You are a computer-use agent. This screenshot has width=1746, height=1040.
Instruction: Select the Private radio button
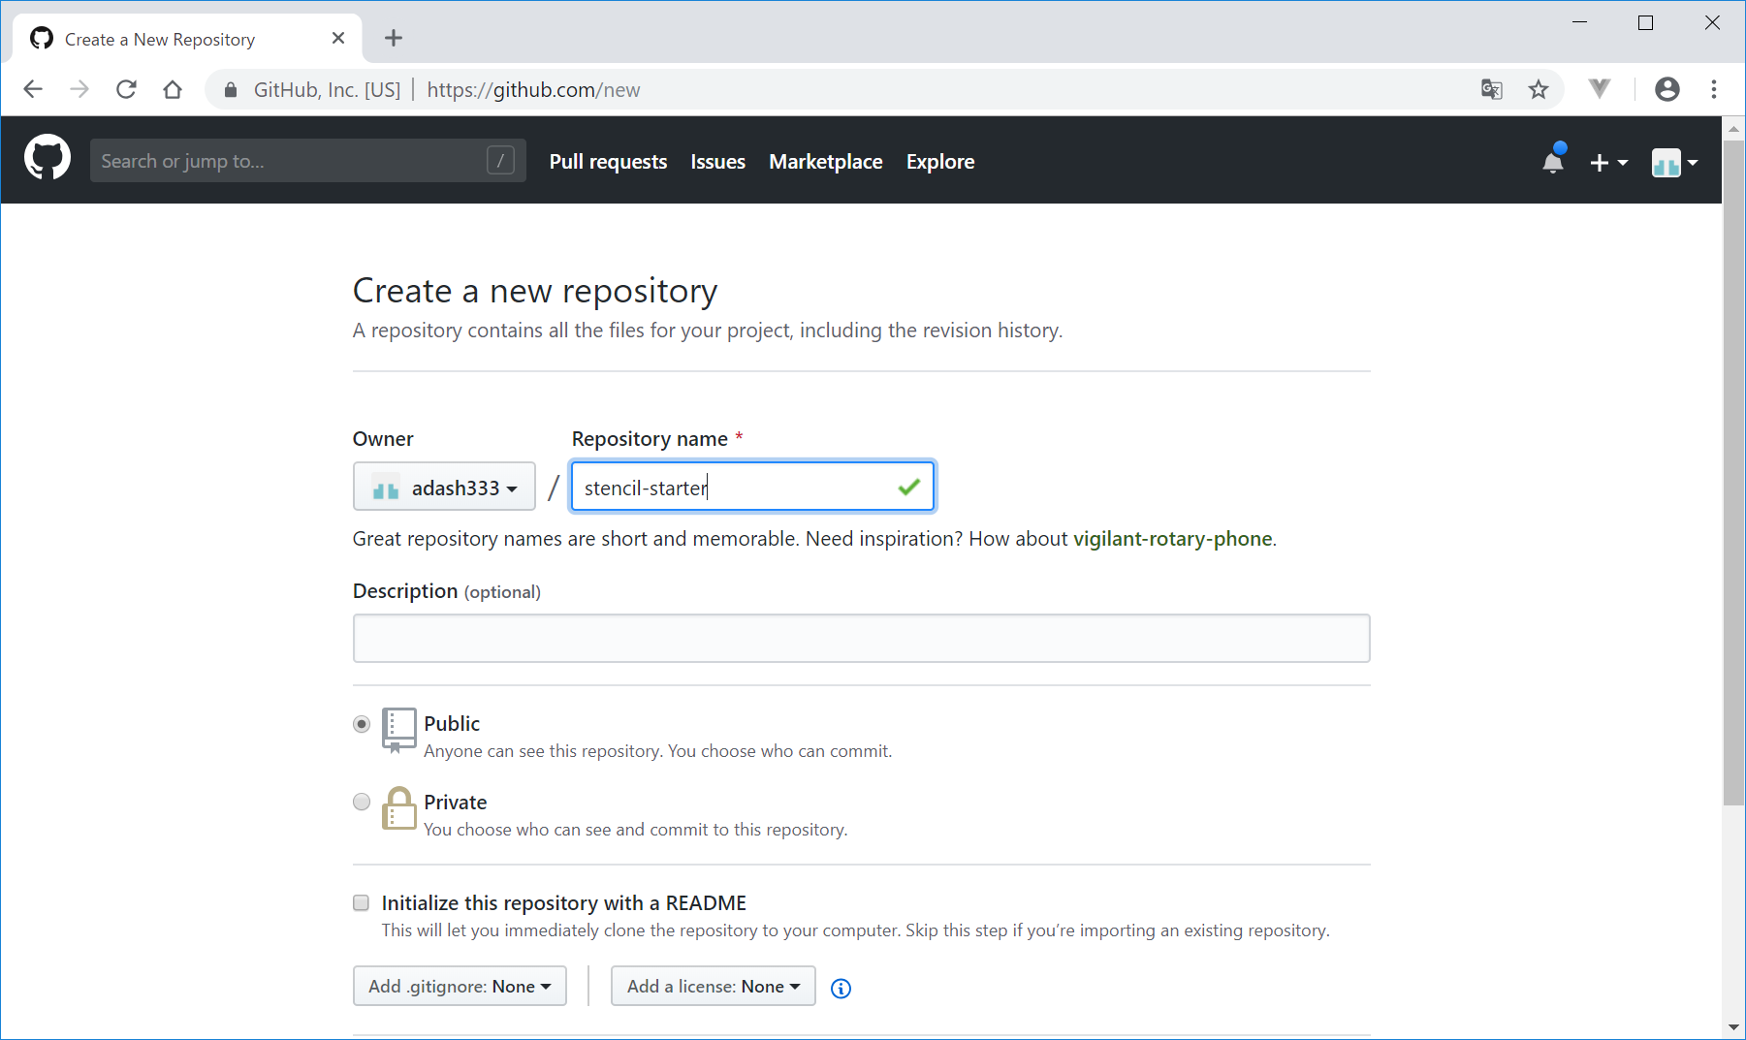(x=362, y=802)
